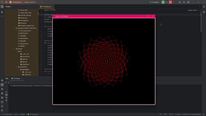Image resolution: width=206 pixels, height=116 pixels.
Task: Open IDE settings gear icon in title bar
Action: [188, 2]
